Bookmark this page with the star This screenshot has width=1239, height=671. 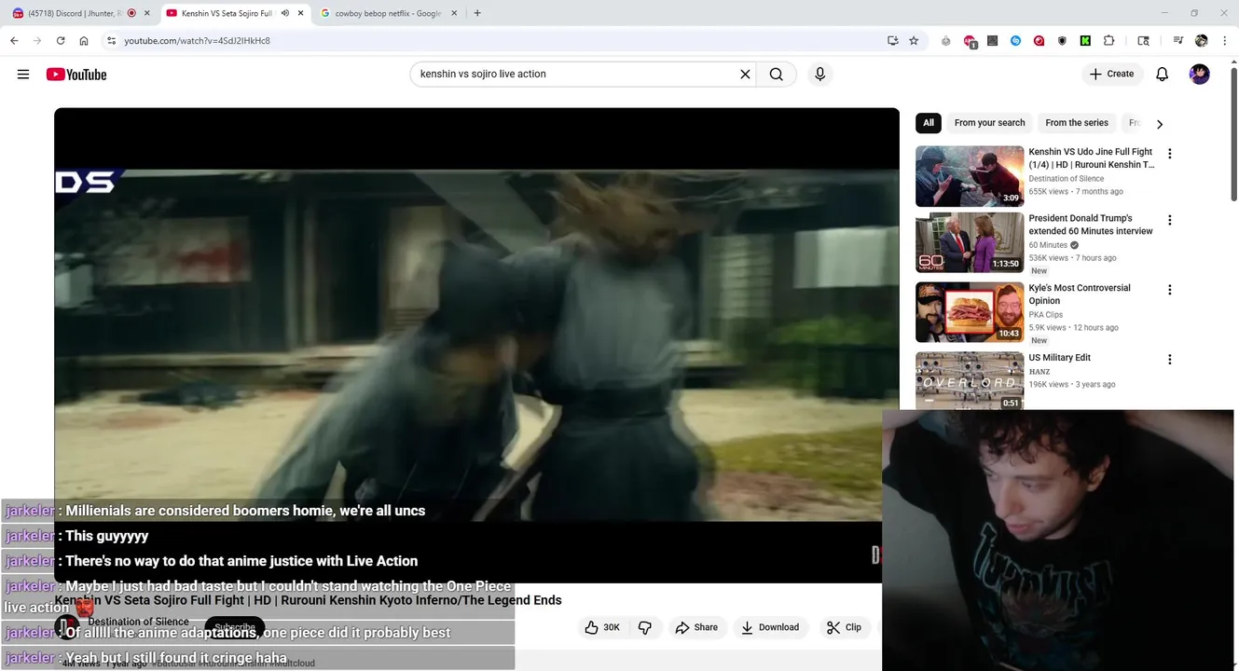point(914,41)
